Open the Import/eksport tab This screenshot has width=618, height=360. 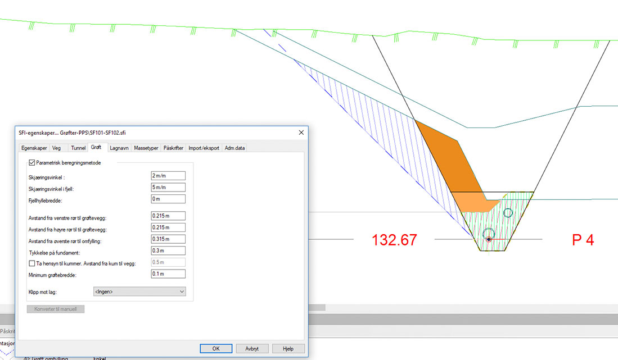(x=204, y=148)
